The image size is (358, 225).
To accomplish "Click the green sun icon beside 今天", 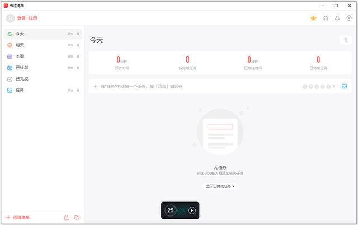I will pos(10,34).
